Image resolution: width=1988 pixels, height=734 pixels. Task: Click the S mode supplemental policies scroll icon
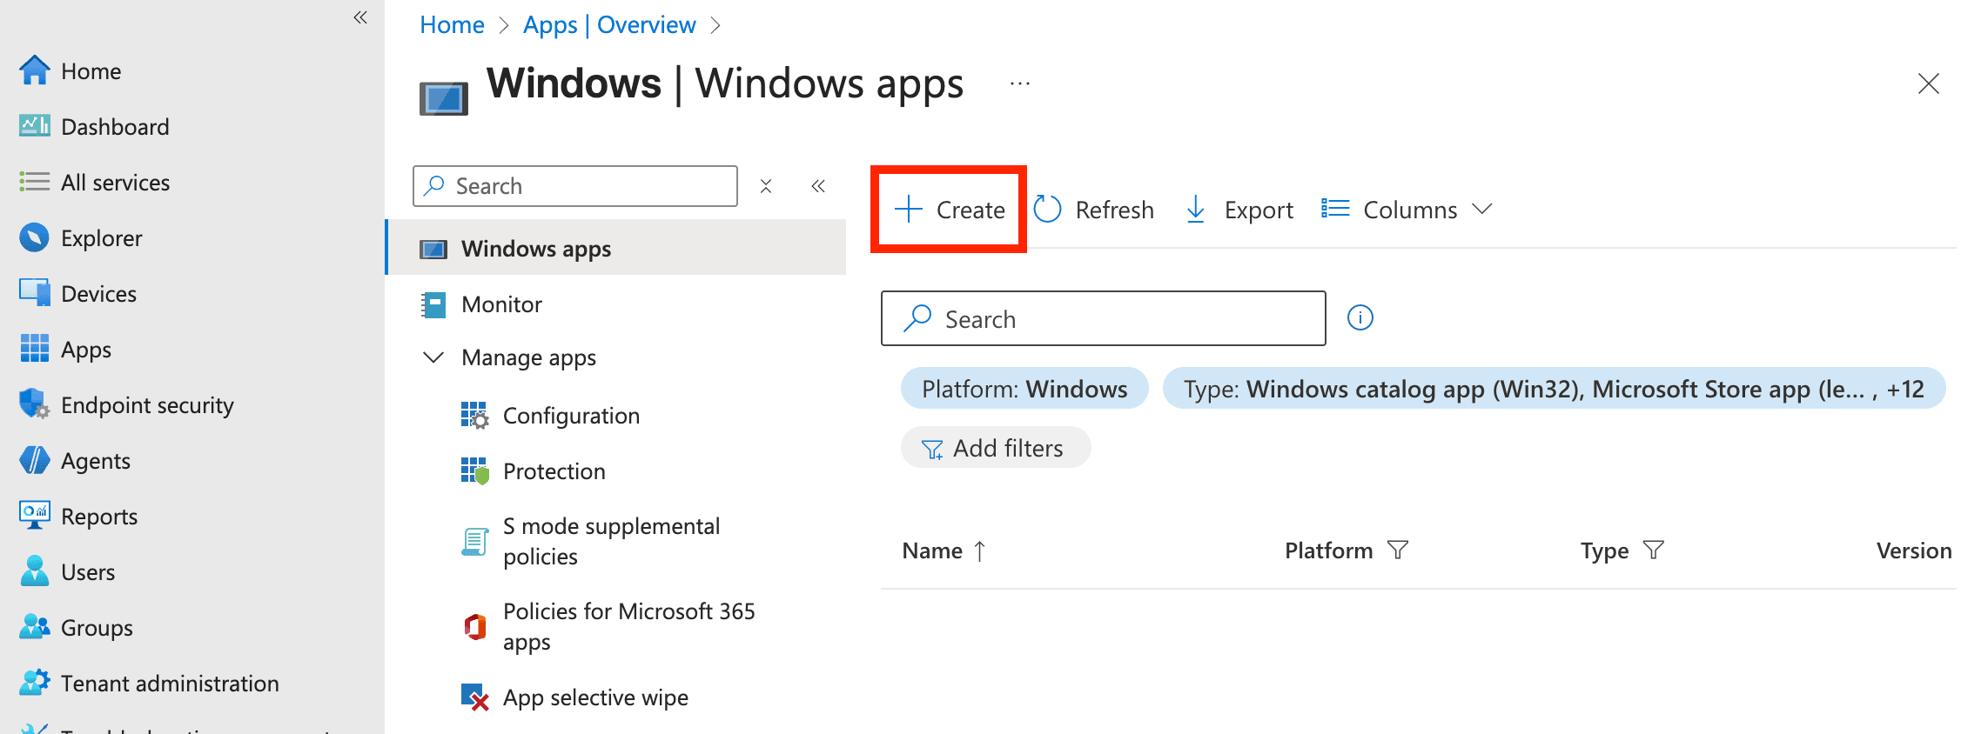475,542
